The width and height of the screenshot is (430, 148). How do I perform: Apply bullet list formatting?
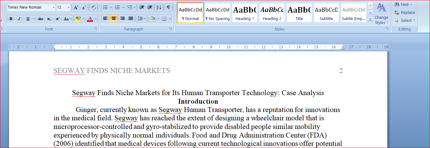click(105, 7)
